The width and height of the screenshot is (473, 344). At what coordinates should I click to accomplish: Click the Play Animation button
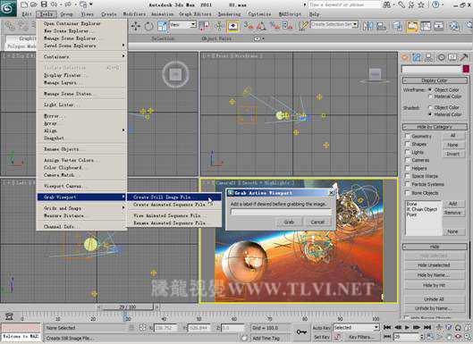[x=407, y=327]
